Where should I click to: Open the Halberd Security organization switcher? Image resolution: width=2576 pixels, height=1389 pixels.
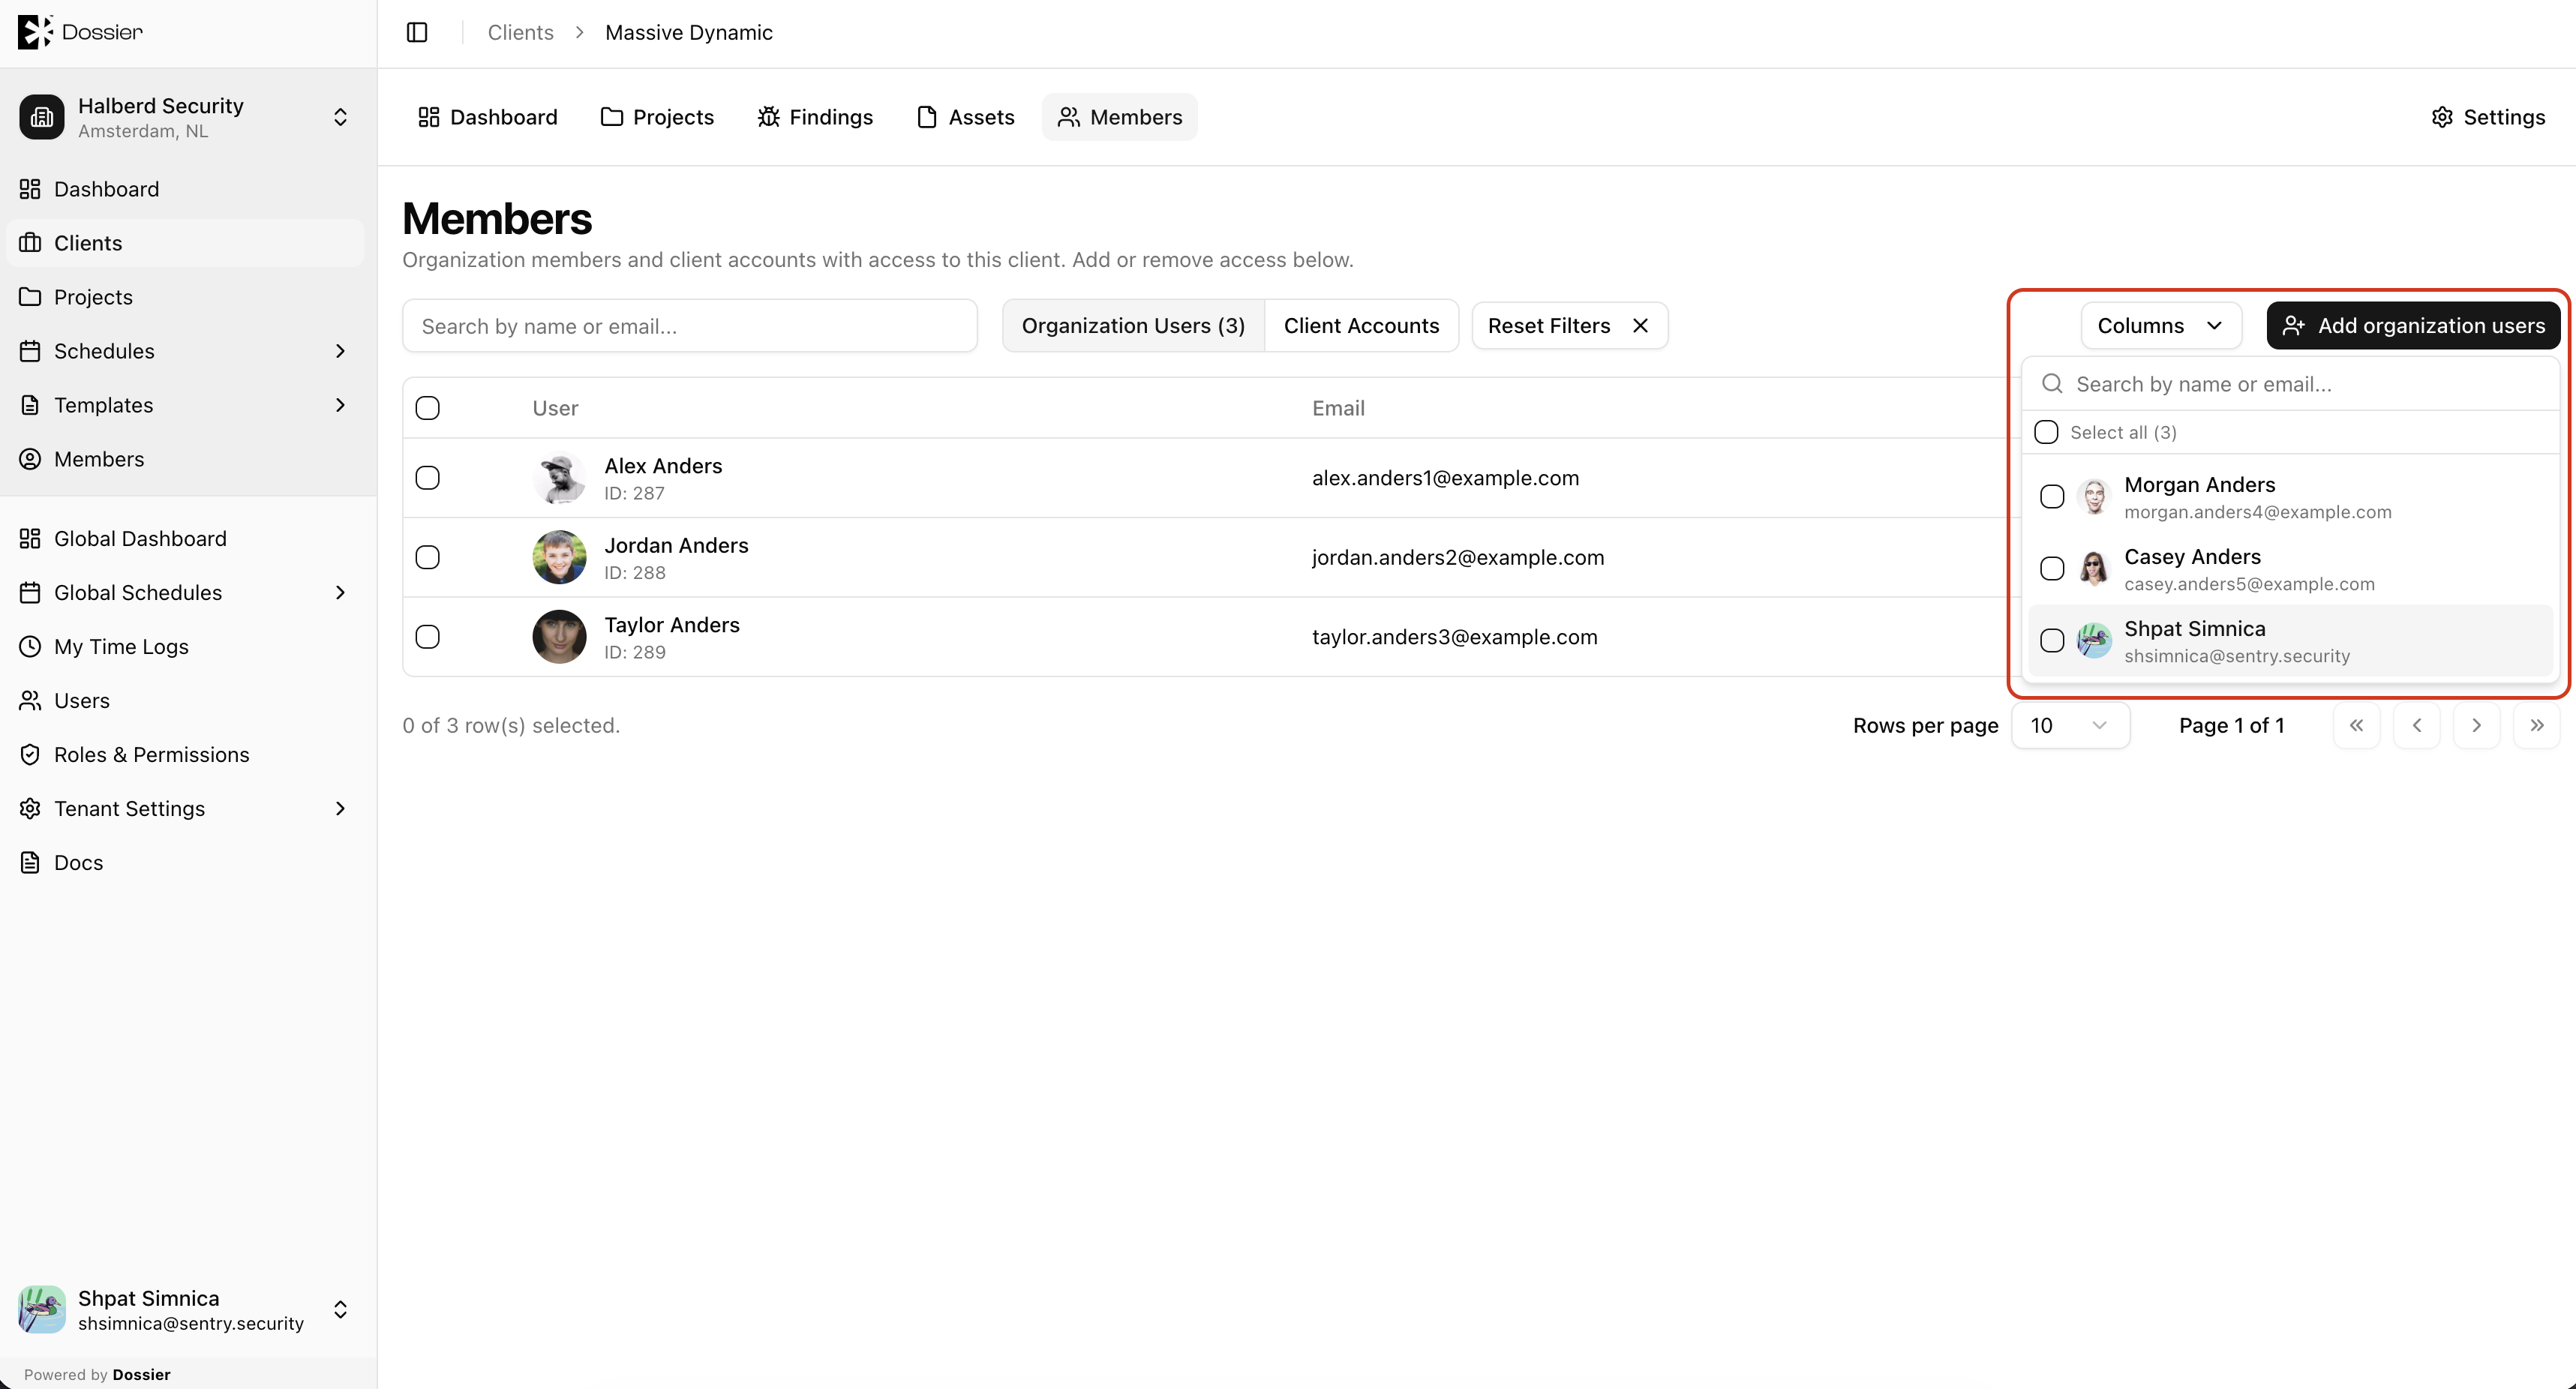click(188, 117)
